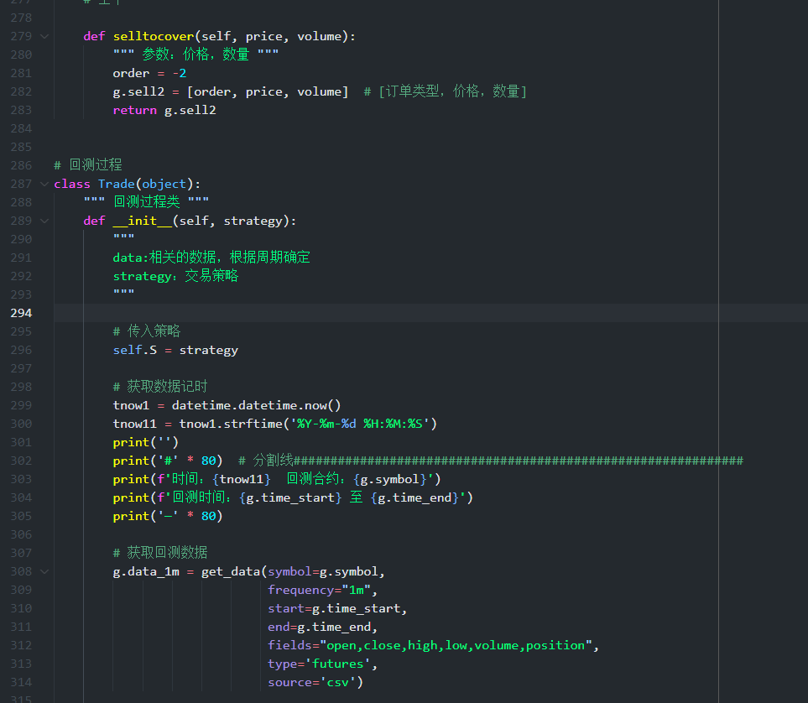Viewport: 808px width, 703px height.
Task: Click on 'datetime.datetime.now()' call
Action: (x=256, y=406)
